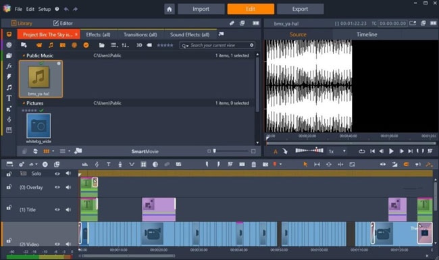The height and width of the screenshot is (260, 439).
Task: Toggle loop playback in player
Action: tap(362, 151)
